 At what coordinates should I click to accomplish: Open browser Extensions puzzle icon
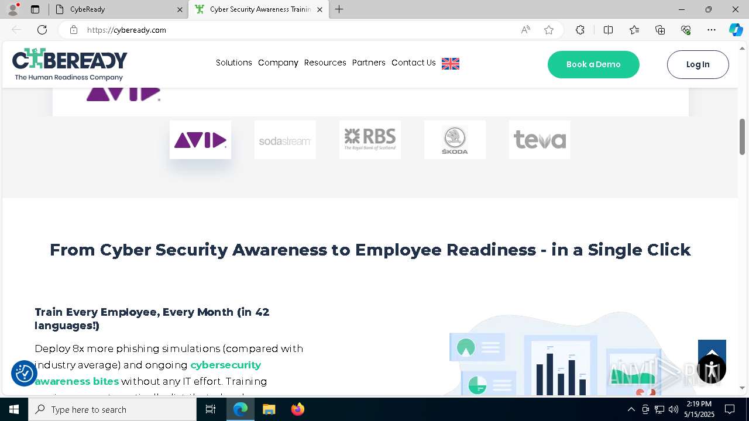point(580,30)
